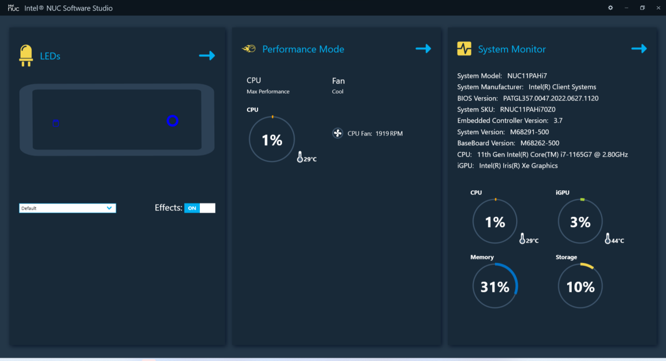Click the System Monitor heading
Image resolution: width=666 pixels, height=361 pixels.
click(512, 49)
